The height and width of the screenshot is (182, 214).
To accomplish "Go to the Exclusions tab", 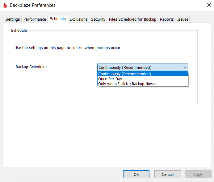I will pyautogui.click(x=78, y=19).
